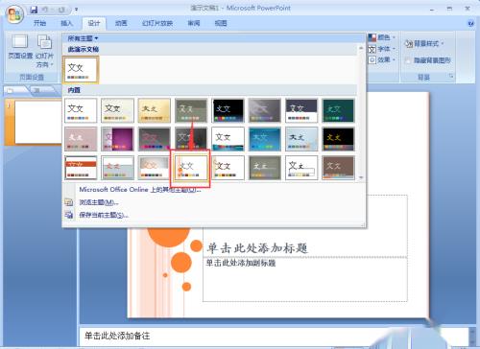Expand the All Themes filter dropdown
The width and height of the screenshot is (480, 349).
point(83,38)
